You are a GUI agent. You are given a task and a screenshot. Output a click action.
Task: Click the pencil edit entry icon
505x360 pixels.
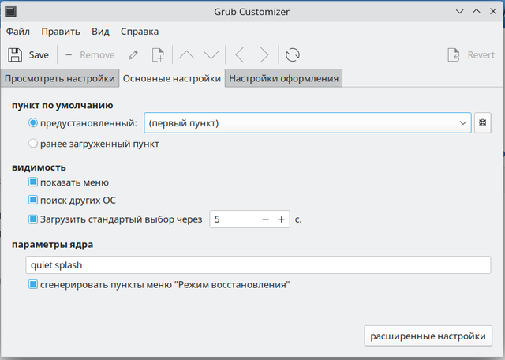[x=133, y=54]
